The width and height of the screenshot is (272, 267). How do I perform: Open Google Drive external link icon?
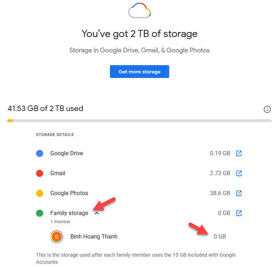coord(239,153)
